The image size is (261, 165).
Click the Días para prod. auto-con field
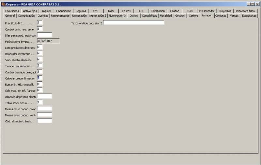tap(44, 35)
